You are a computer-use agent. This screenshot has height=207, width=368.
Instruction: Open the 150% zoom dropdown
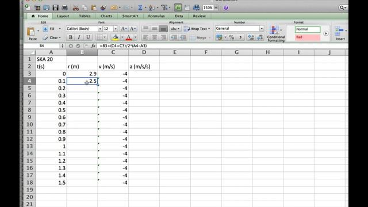[216, 7]
